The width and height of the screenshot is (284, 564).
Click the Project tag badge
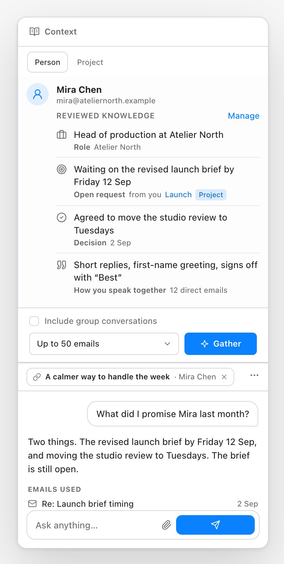(211, 195)
